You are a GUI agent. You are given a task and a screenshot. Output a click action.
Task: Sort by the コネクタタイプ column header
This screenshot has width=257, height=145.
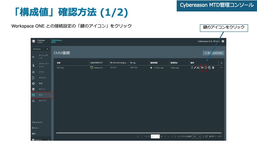pyautogui.click(x=96, y=63)
